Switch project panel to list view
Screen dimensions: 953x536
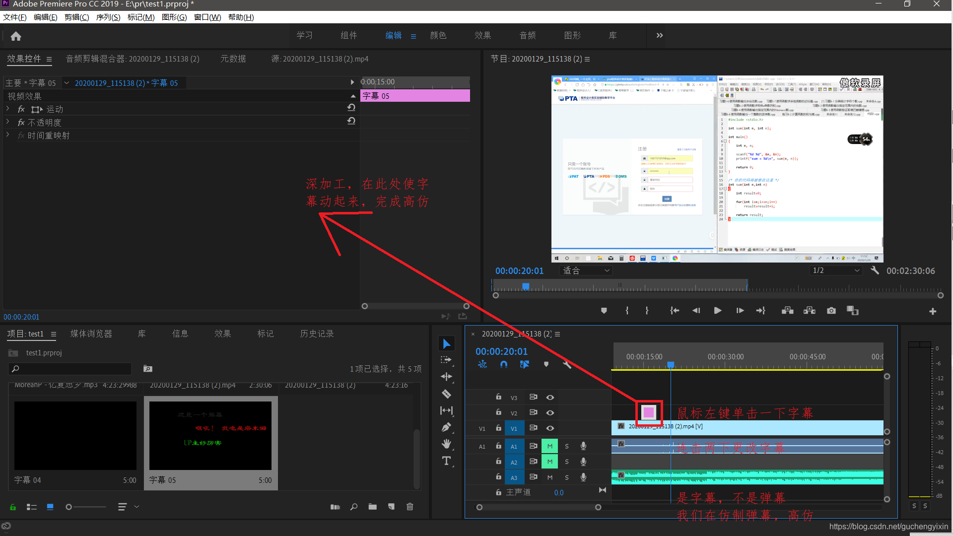pos(32,507)
